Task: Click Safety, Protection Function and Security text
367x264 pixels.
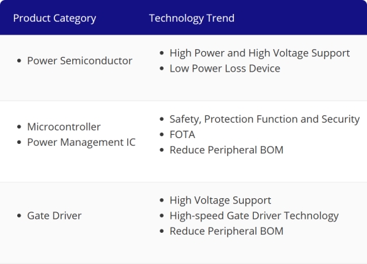Action: pos(264,119)
